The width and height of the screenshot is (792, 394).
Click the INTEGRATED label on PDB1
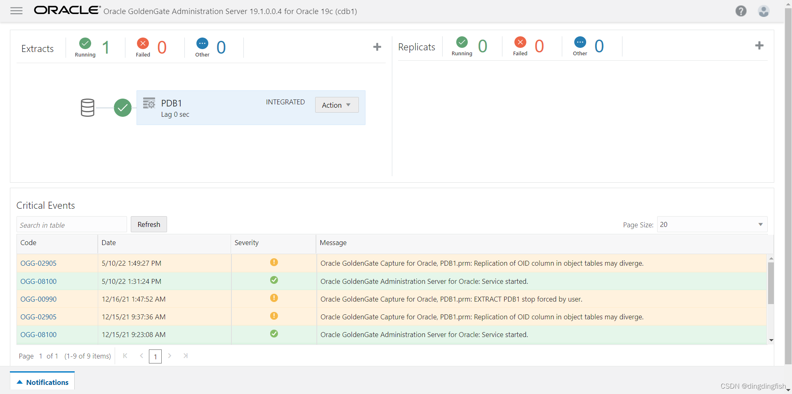click(x=285, y=102)
